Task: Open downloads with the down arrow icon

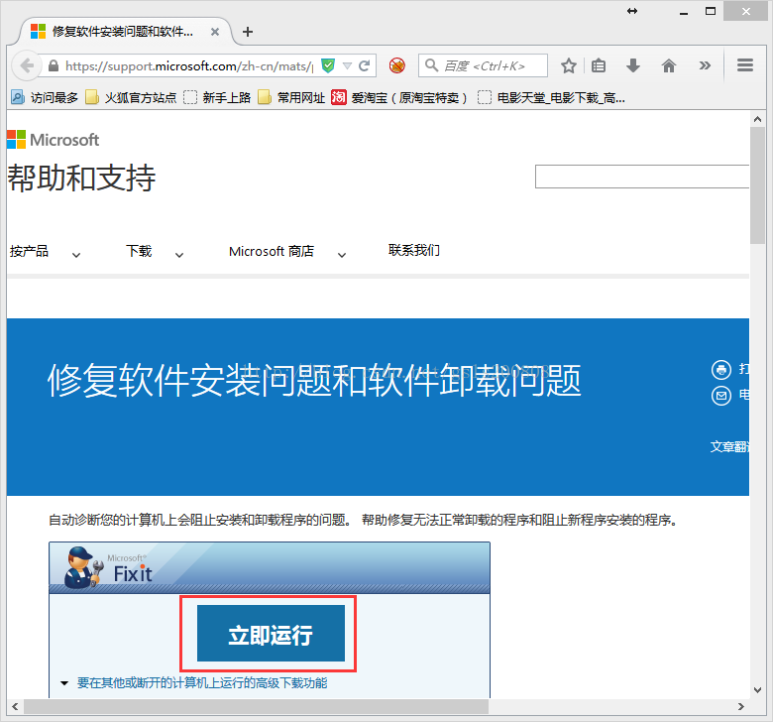Action: tap(633, 65)
